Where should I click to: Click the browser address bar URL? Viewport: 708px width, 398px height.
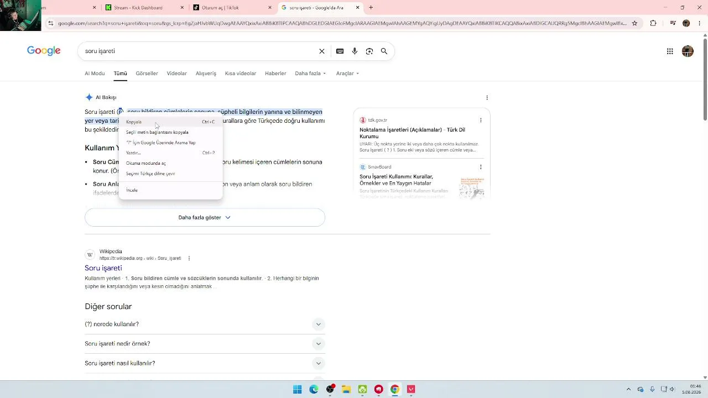[342, 23]
